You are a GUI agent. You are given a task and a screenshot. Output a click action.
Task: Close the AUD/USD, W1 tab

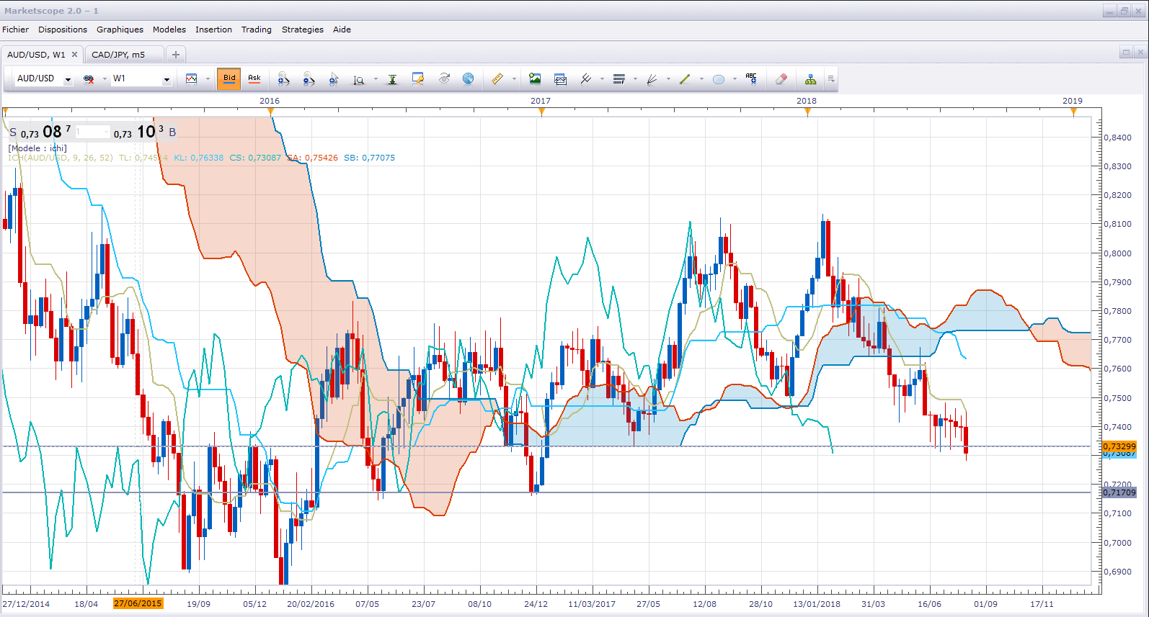(74, 55)
